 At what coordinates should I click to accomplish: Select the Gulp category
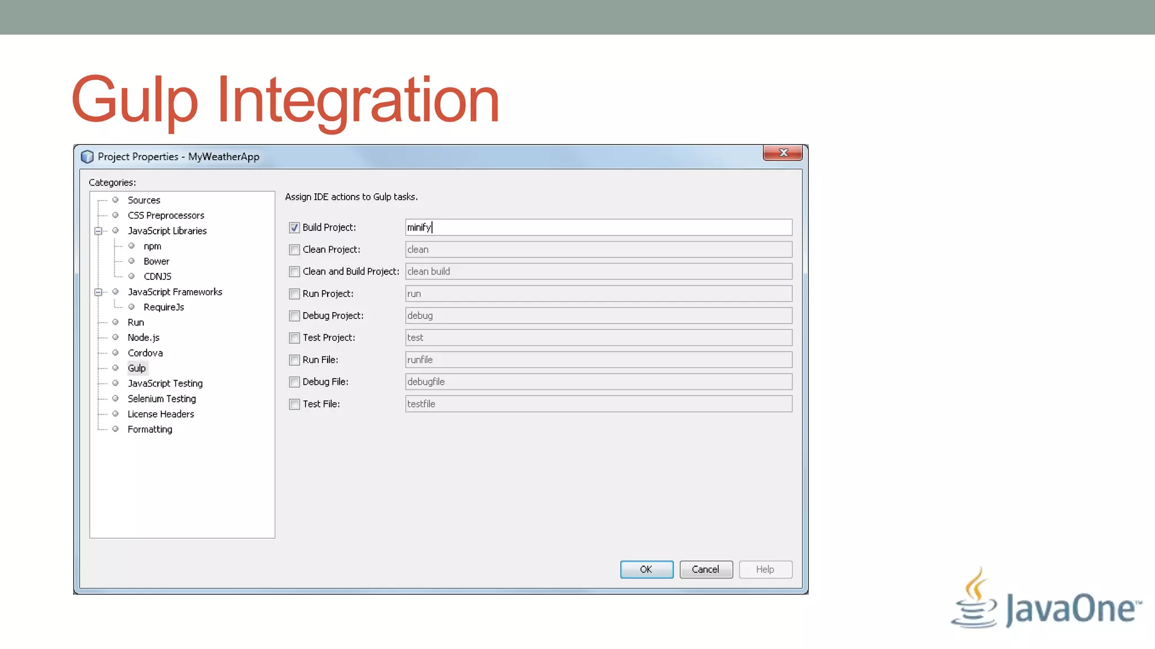136,368
